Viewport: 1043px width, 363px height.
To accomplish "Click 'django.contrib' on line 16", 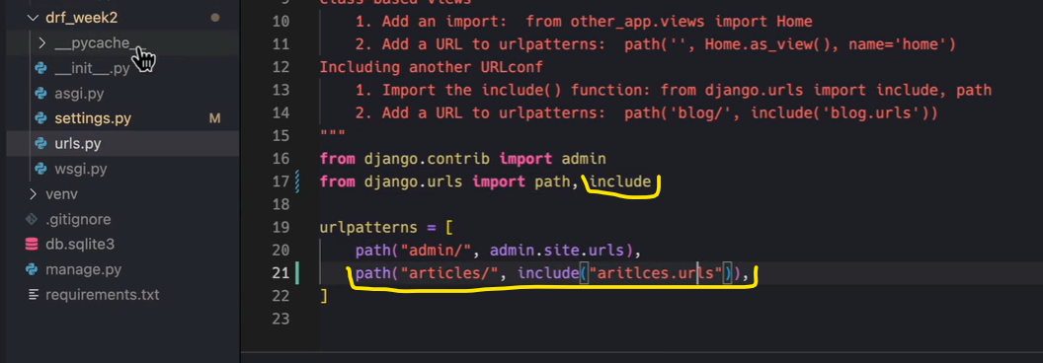I will [x=427, y=159].
